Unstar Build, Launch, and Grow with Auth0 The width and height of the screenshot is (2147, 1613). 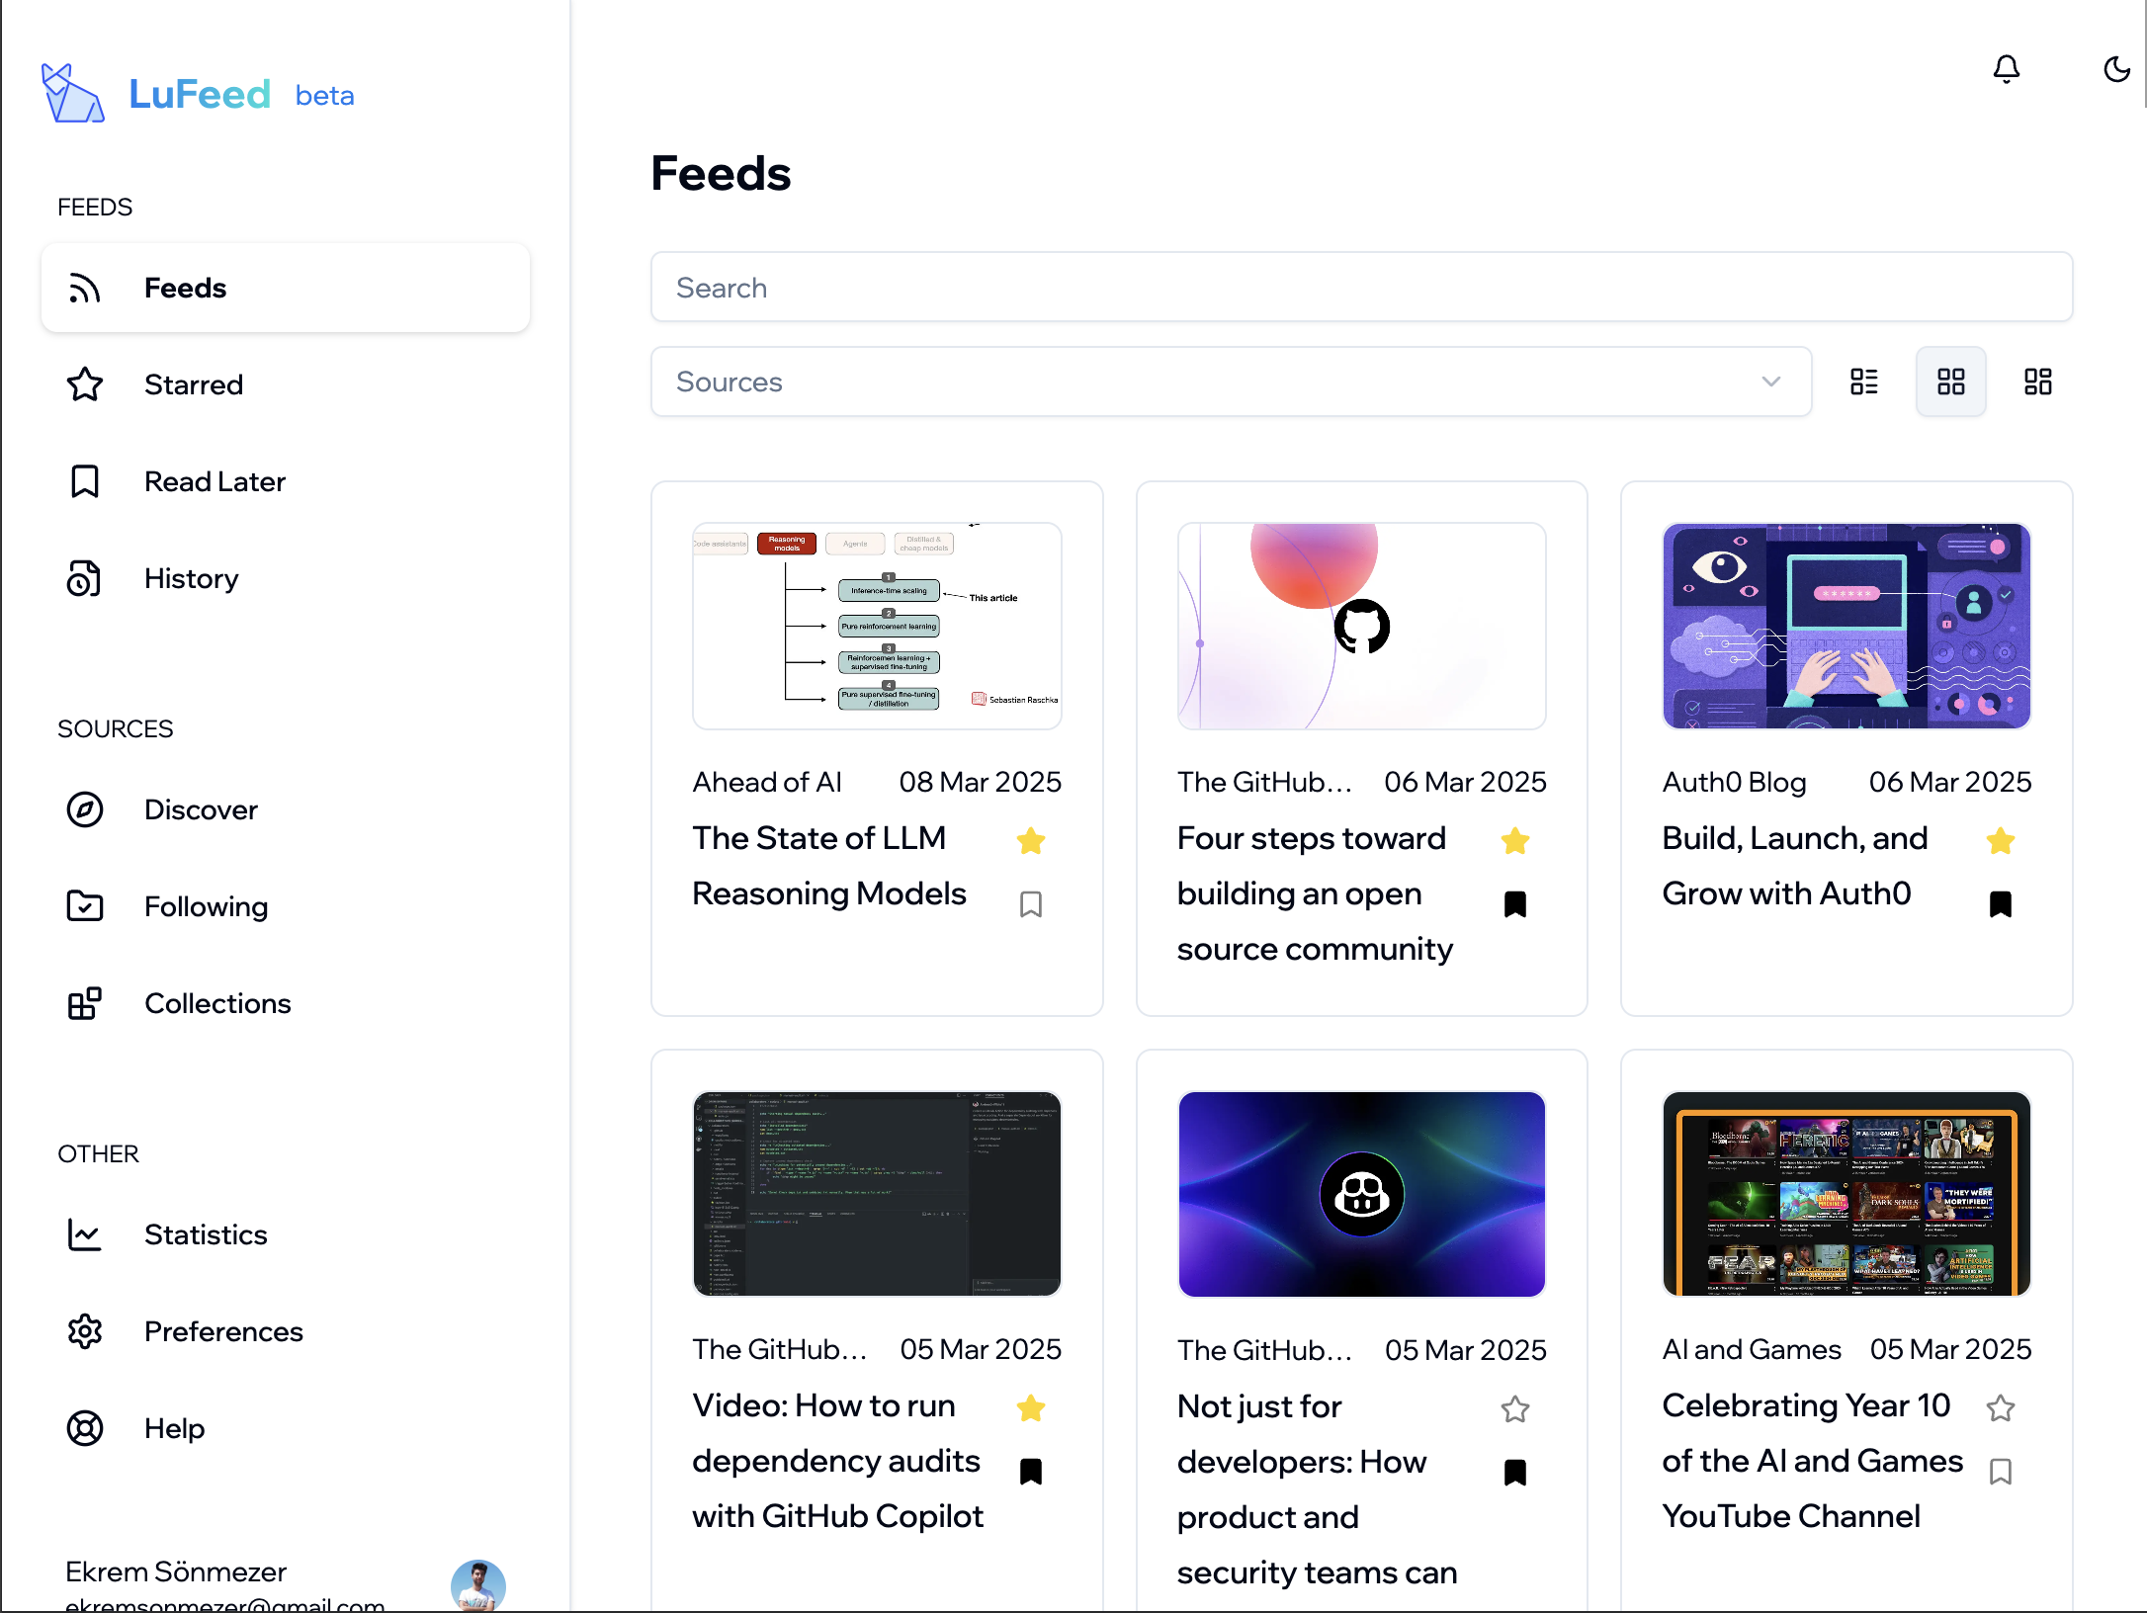click(2001, 840)
